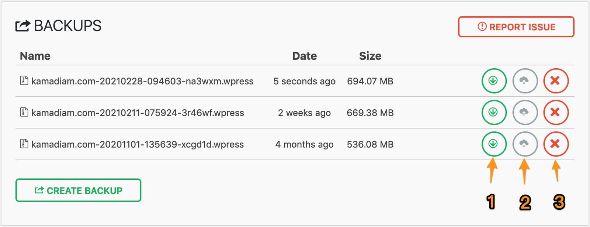Click the archive file icon beside the 3r46wf backup

(x=24, y=112)
